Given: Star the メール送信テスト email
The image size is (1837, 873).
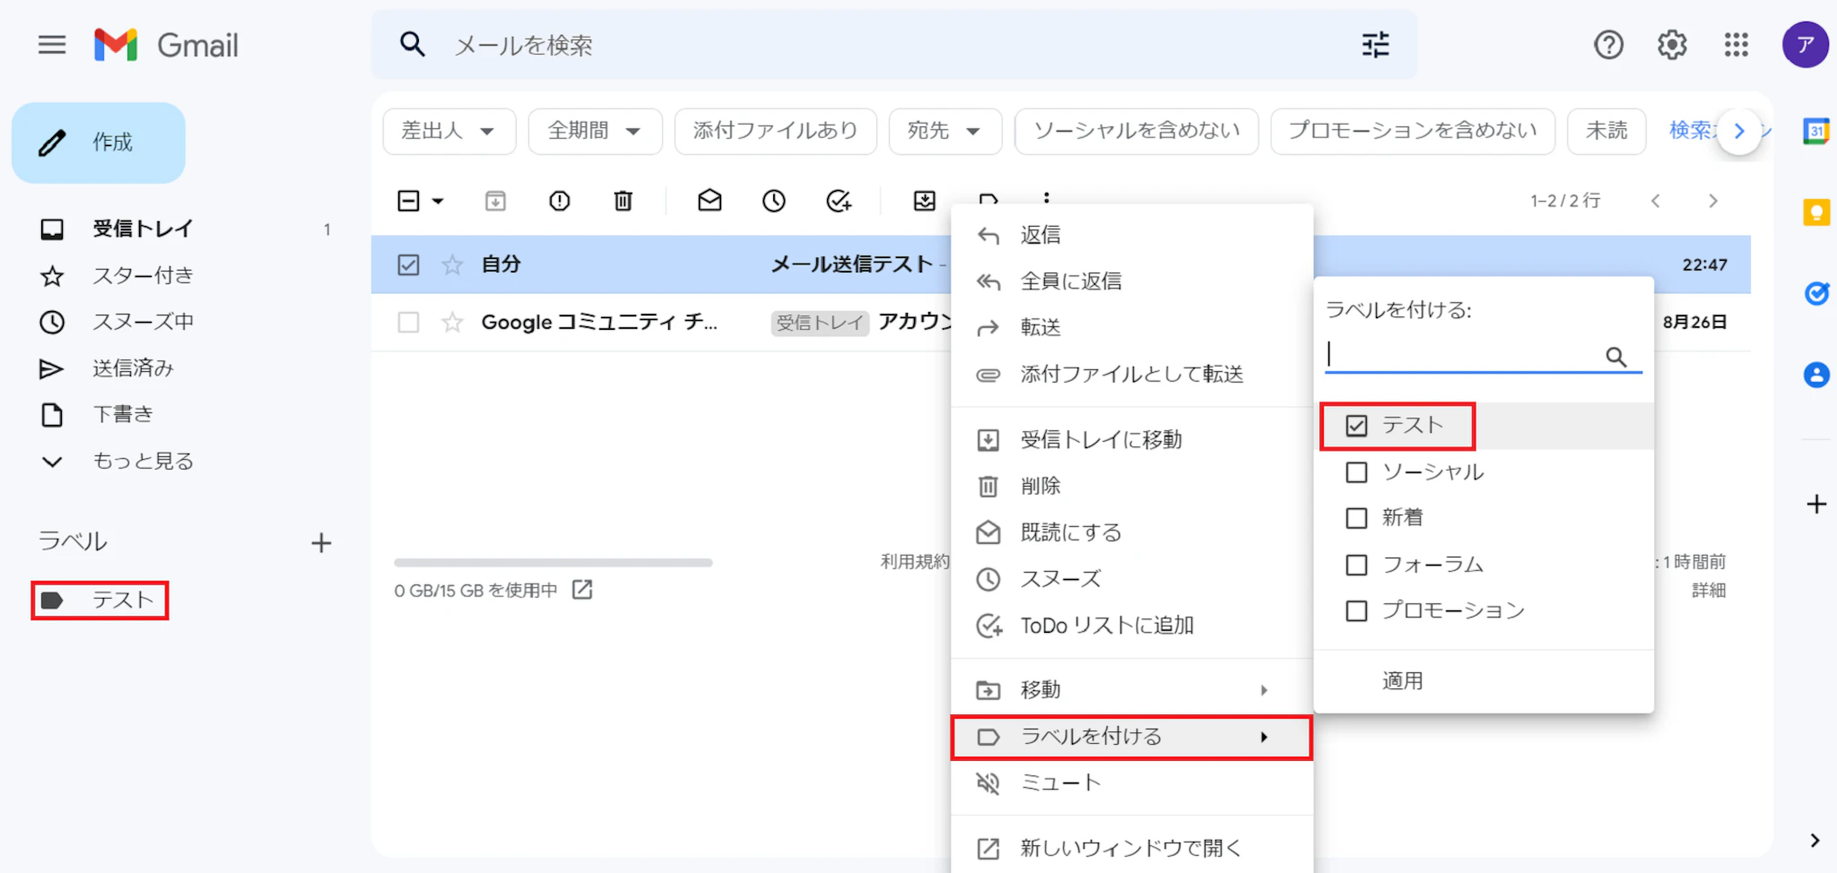Looking at the screenshot, I should tap(452, 264).
